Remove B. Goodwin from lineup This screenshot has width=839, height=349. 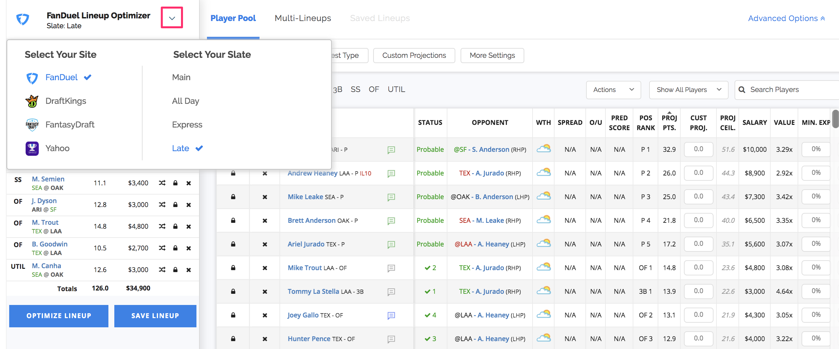pyautogui.click(x=189, y=248)
